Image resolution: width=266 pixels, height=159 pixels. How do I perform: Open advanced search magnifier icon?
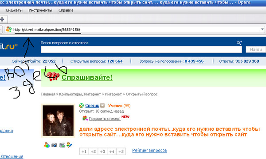point(239,43)
